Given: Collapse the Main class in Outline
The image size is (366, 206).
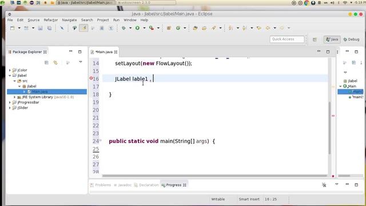Looking at the screenshot, I should [x=340, y=86].
